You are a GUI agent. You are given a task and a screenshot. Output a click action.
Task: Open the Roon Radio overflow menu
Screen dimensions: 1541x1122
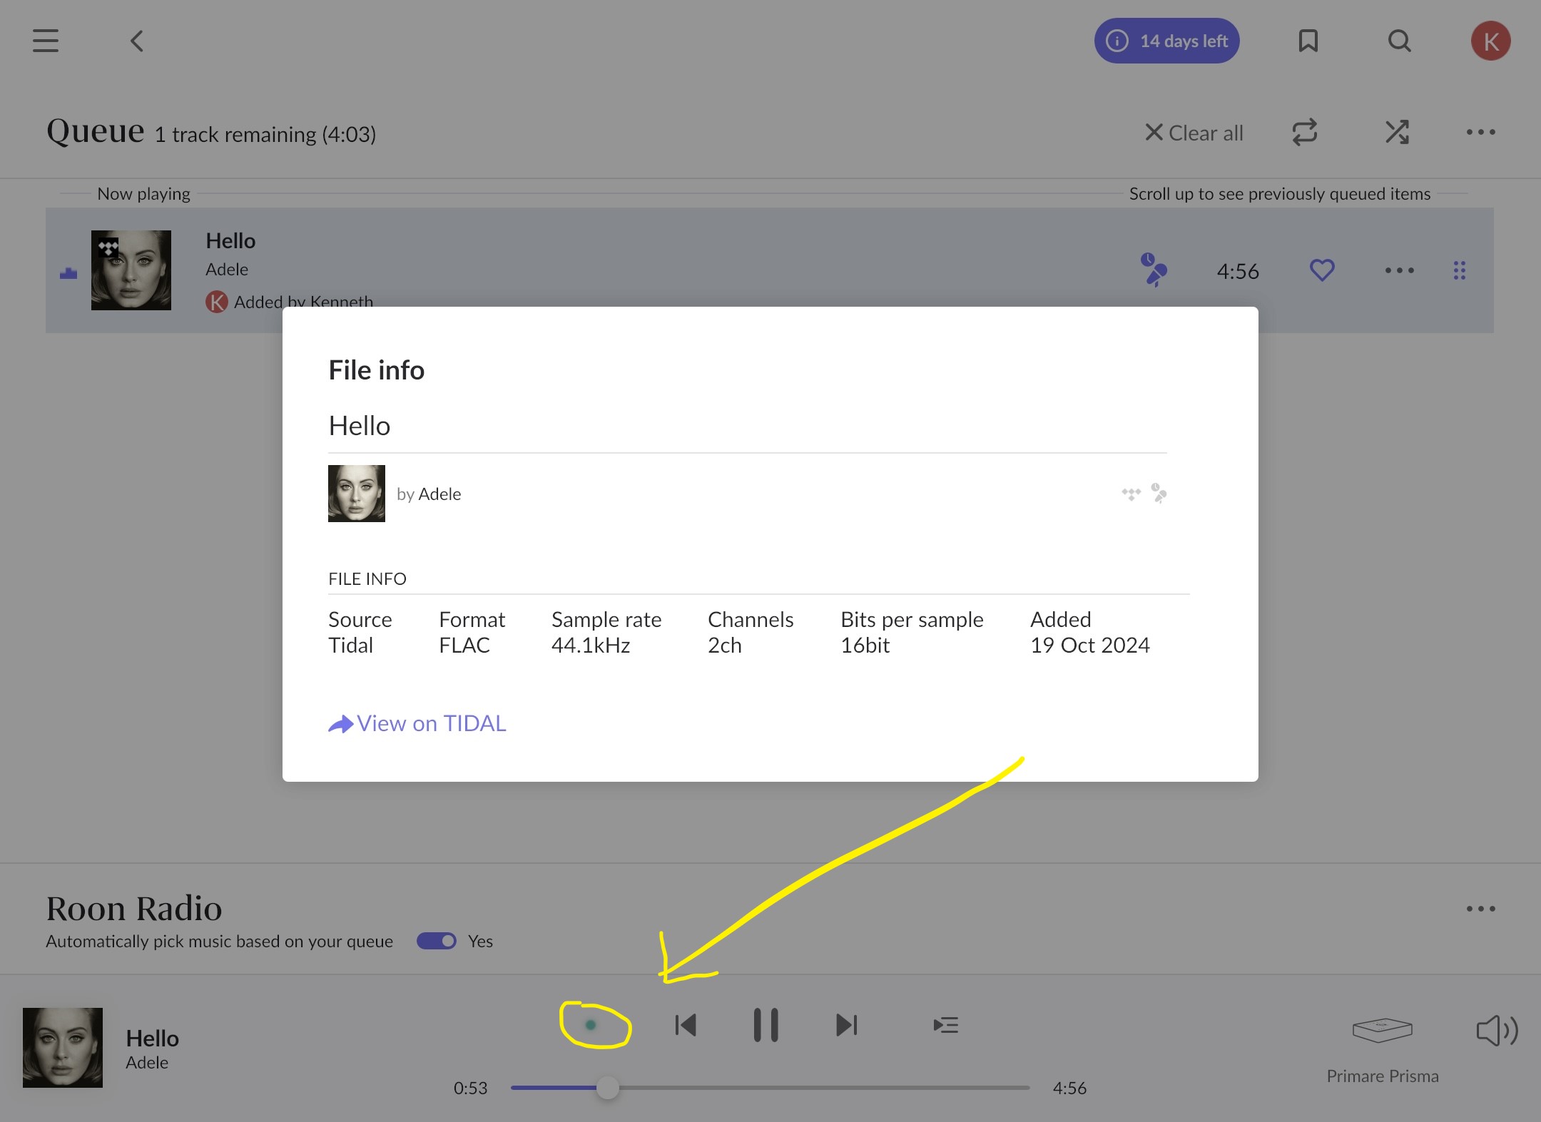tap(1480, 907)
